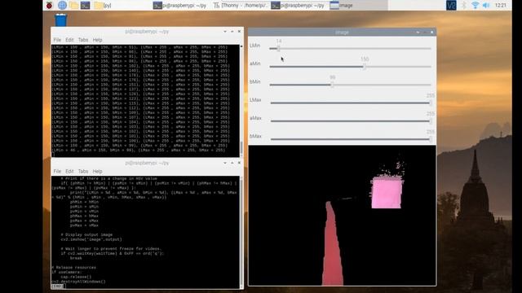Close the Python-code terminal window
This screenshot has width=522, height=293.
point(239,163)
